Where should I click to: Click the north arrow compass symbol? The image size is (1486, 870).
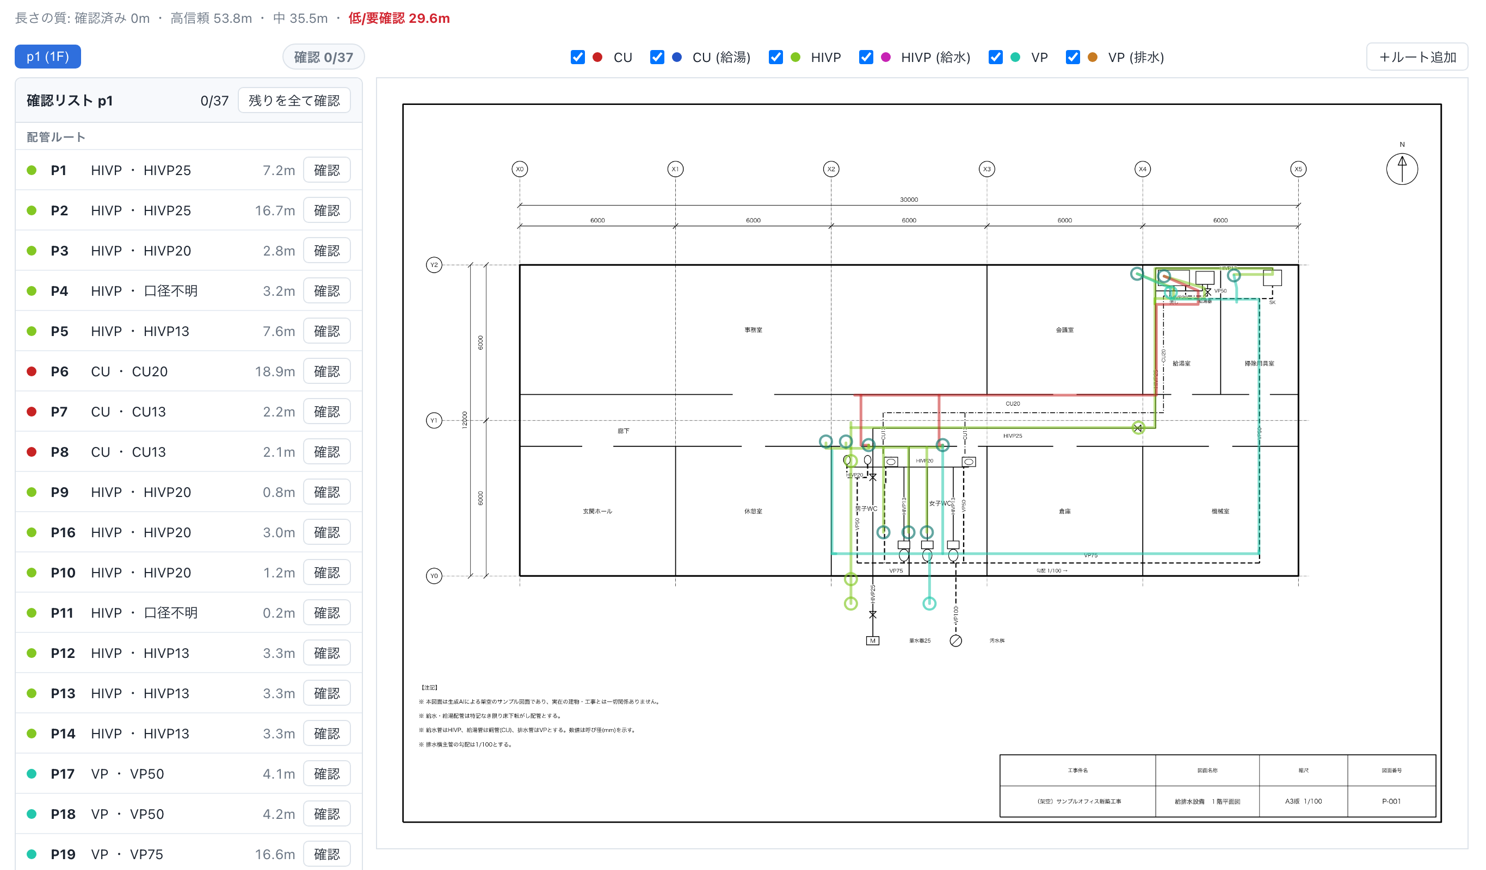(x=1402, y=169)
